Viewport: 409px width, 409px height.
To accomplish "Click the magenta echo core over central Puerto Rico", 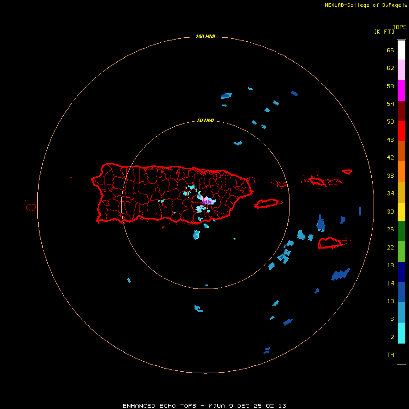I will click(x=206, y=201).
